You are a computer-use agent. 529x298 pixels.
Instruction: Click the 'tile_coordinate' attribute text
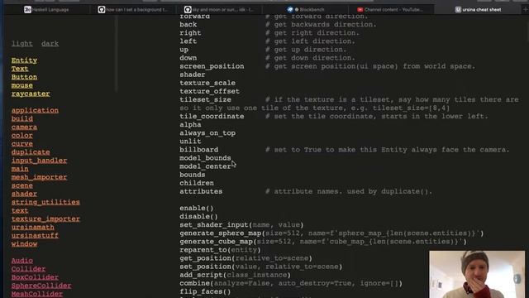(x=212, y=116)
